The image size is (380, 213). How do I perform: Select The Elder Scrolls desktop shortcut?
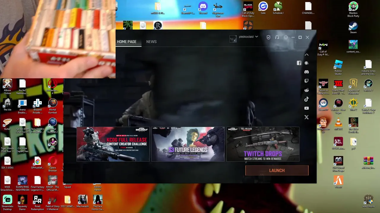(x=353, y=125)
